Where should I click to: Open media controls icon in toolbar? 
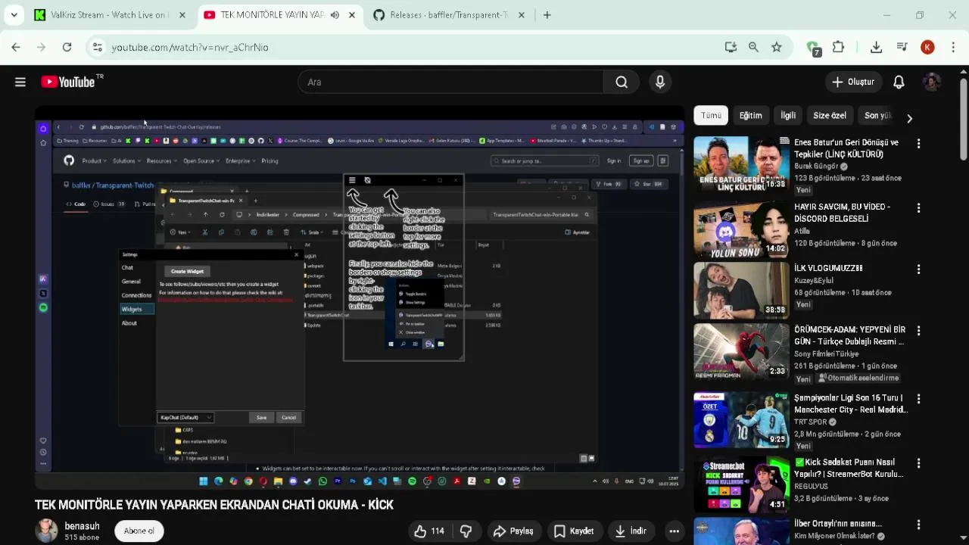(902, 47)
